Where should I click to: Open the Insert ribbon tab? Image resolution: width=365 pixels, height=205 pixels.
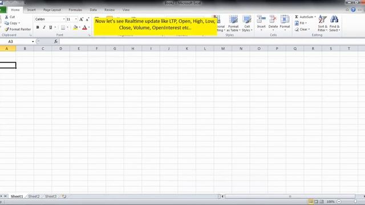pos(31,10)
